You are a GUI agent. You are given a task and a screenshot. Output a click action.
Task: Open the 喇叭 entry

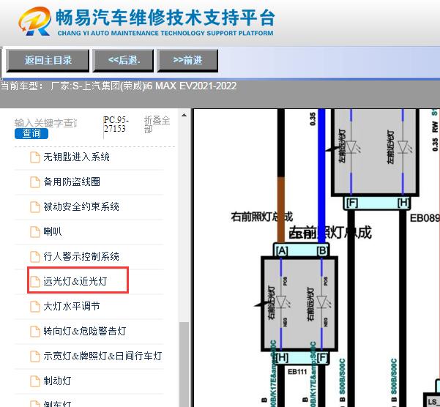pyautogui.click(x=53, y=232)
